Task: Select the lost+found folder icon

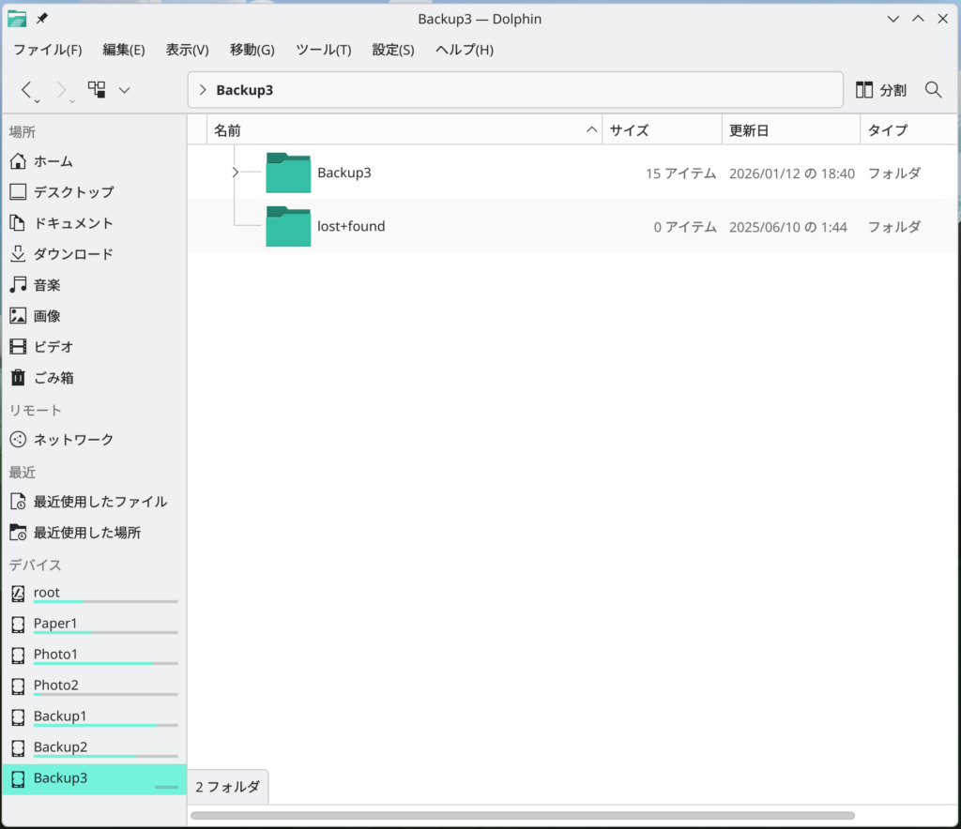Action: click(288, 226)
